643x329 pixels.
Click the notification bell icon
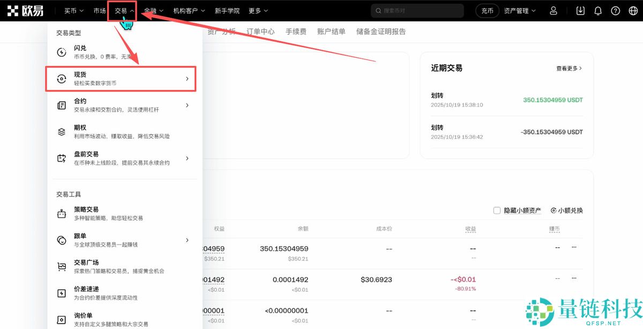(x=598, y=10)
